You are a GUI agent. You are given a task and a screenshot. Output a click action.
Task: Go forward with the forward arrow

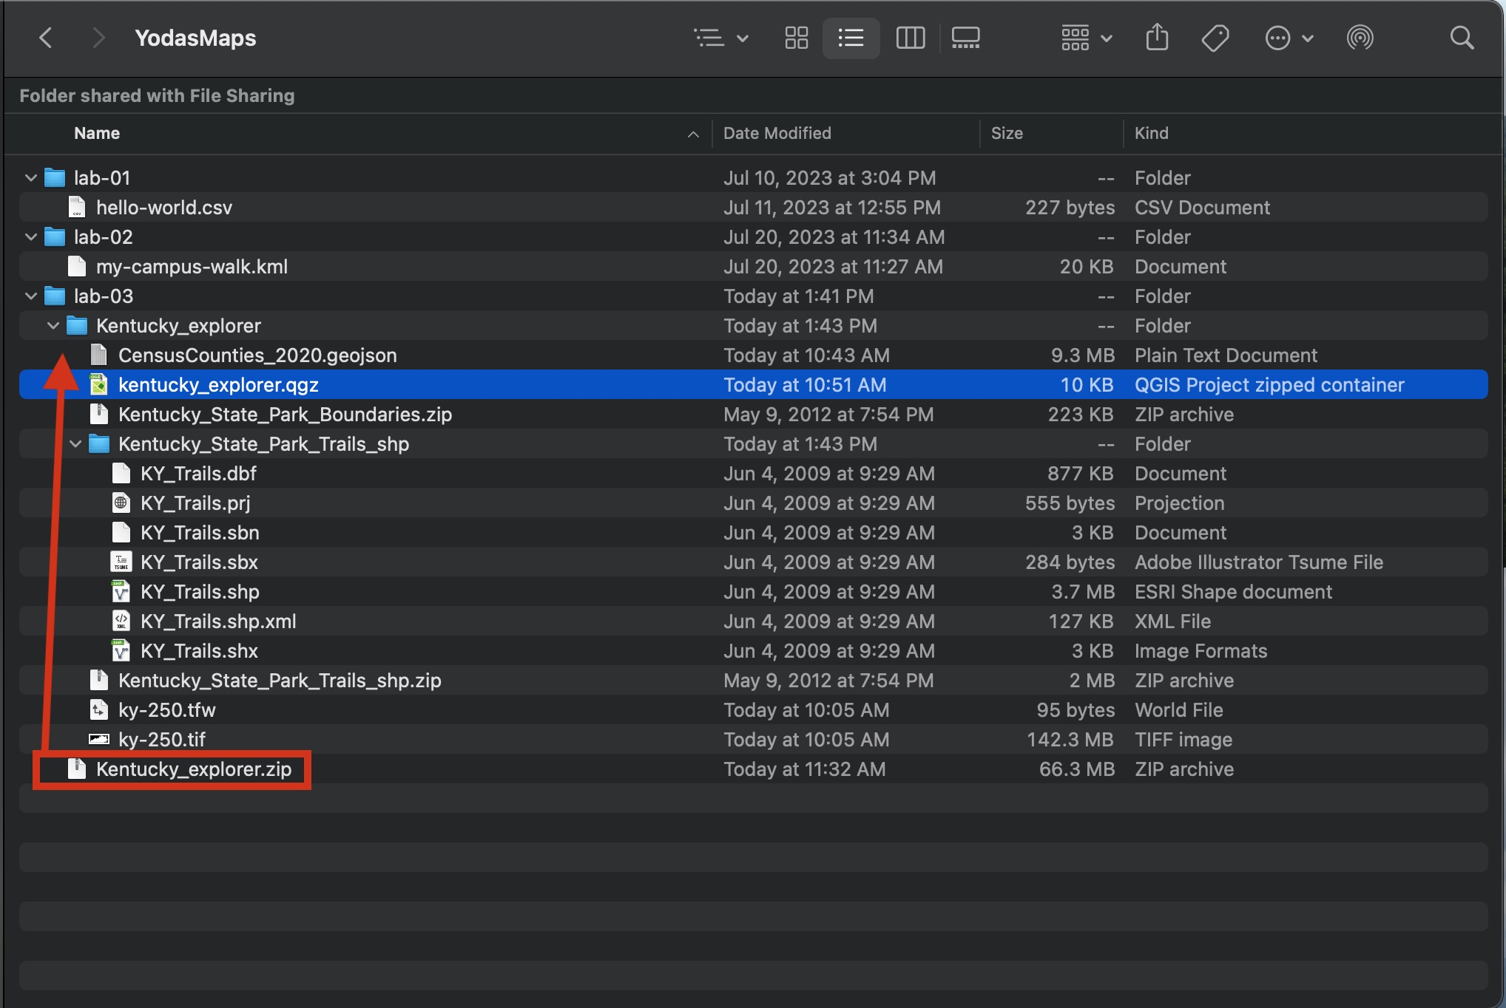(x=98, y=38)
